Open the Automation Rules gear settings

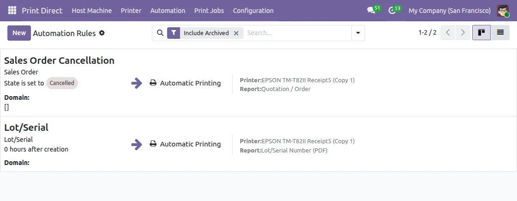[102, 33]
